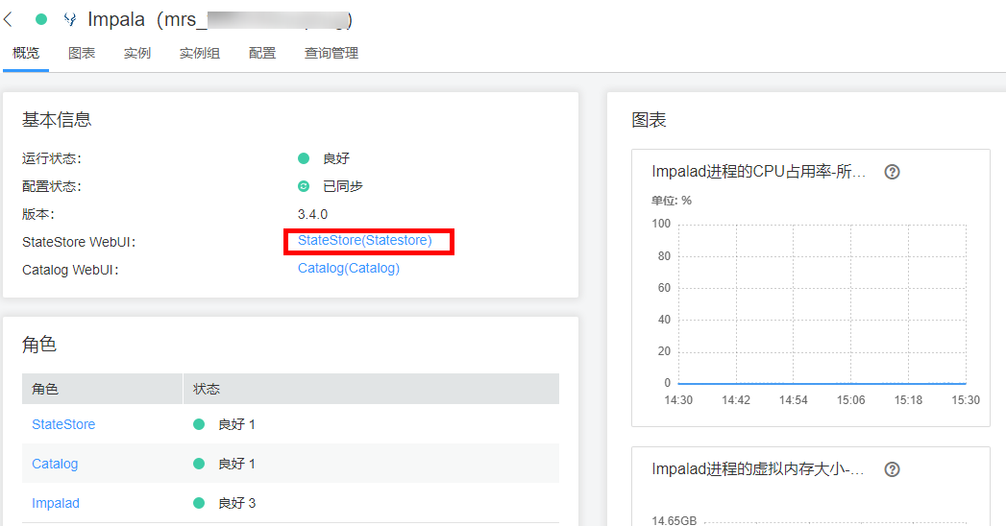This screenshot has width=1006, height=526.
Task: Click the 14:54 time axis label
Action: click(x=793, y=400)
